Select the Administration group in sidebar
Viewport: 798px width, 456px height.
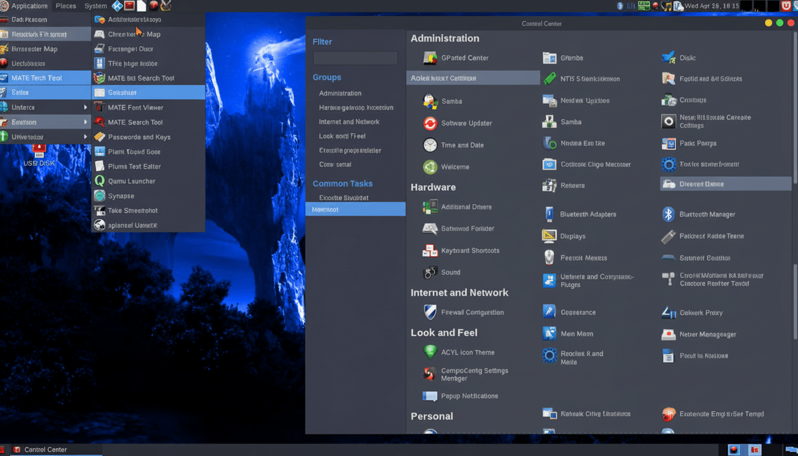[x=341, y=93]
